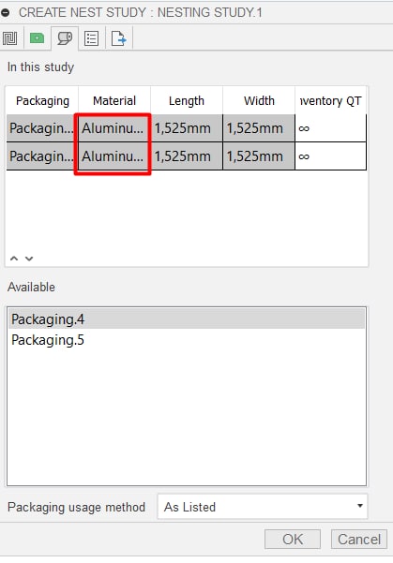Cancel the nest study dialog
The width and height of the screenshot is (393, 563).
359,539
